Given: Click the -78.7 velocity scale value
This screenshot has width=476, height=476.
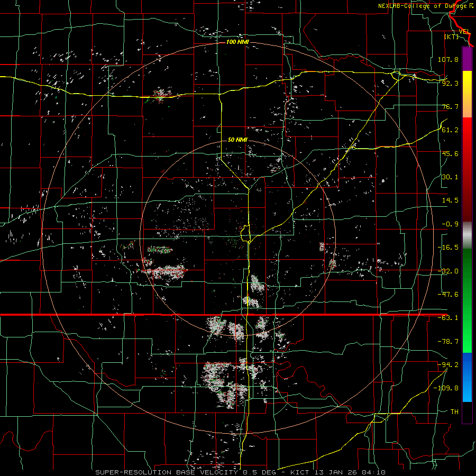Looking at the screenshot, I should point(448,342).
